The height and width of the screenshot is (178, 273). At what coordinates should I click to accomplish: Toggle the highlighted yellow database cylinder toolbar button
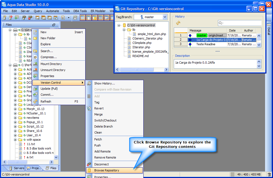95,18
